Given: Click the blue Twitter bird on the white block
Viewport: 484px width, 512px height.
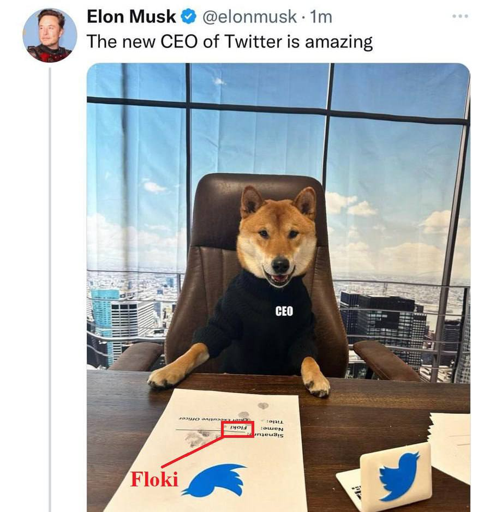Looking at the screenshot, I should click(x=399, y=475).
